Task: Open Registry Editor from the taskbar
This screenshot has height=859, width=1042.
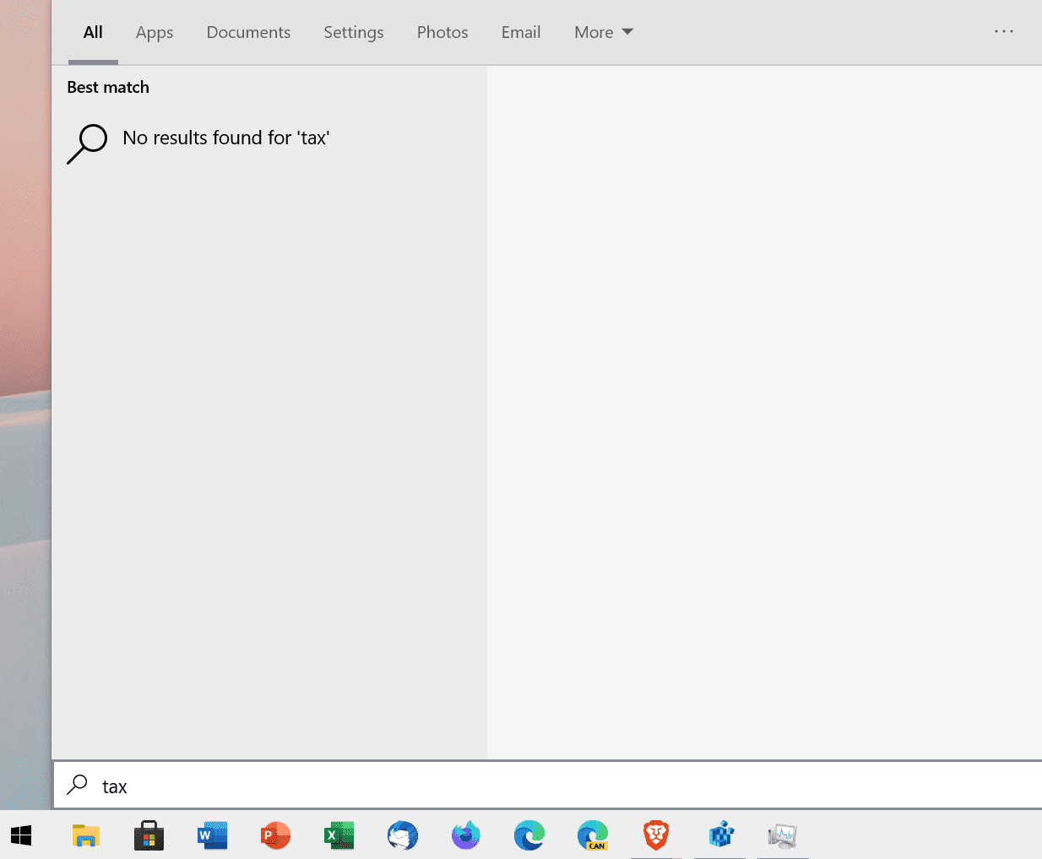Action: 720,835
